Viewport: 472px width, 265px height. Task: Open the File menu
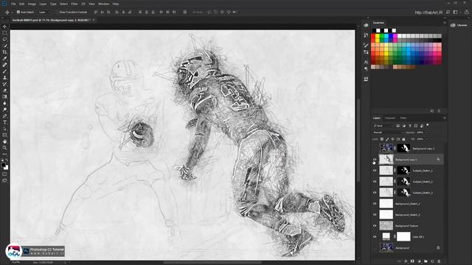pyautogui.click(x=13, y=4)
